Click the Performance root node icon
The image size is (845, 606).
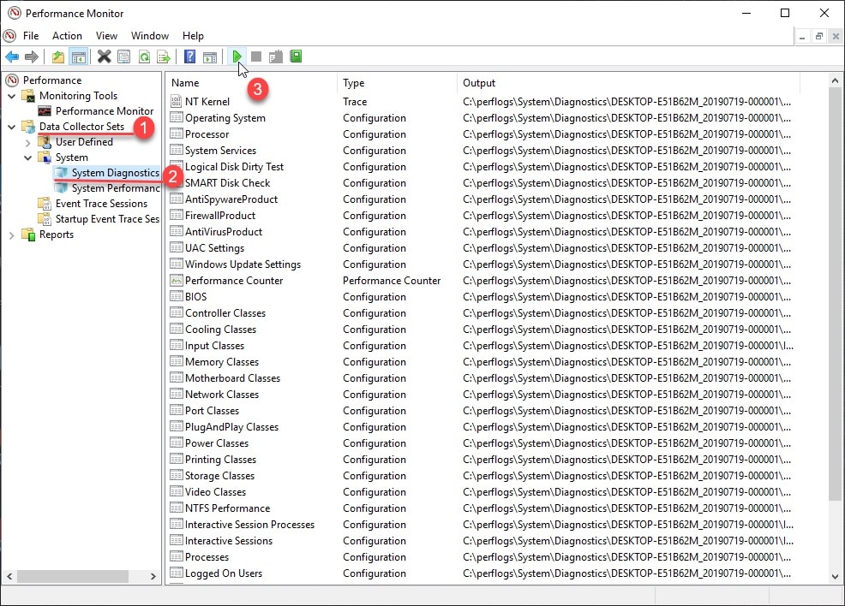12,80
